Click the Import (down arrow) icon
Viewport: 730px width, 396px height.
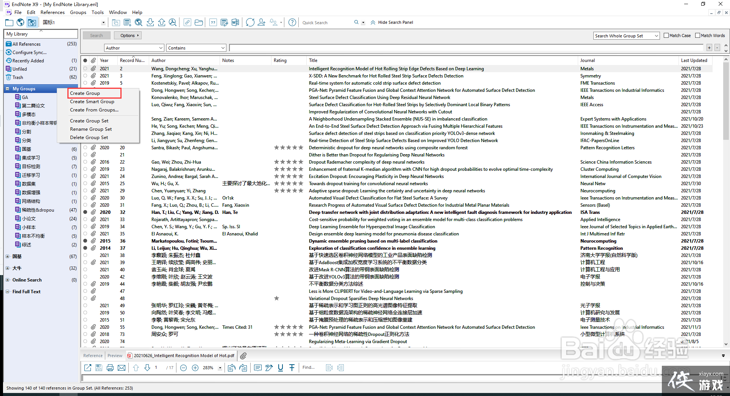click(150, 23)
